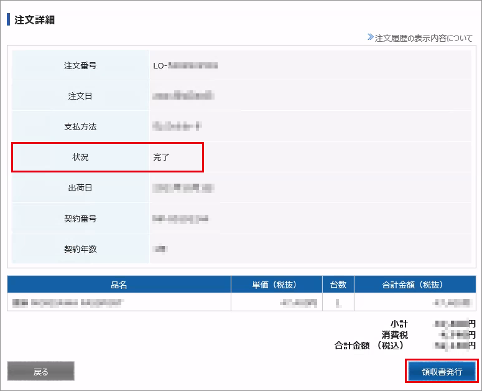The width and height of the screenshot is (482, 391).
Task: Click the 消費税 label in the totals
Action: click(x=395, y=335)
